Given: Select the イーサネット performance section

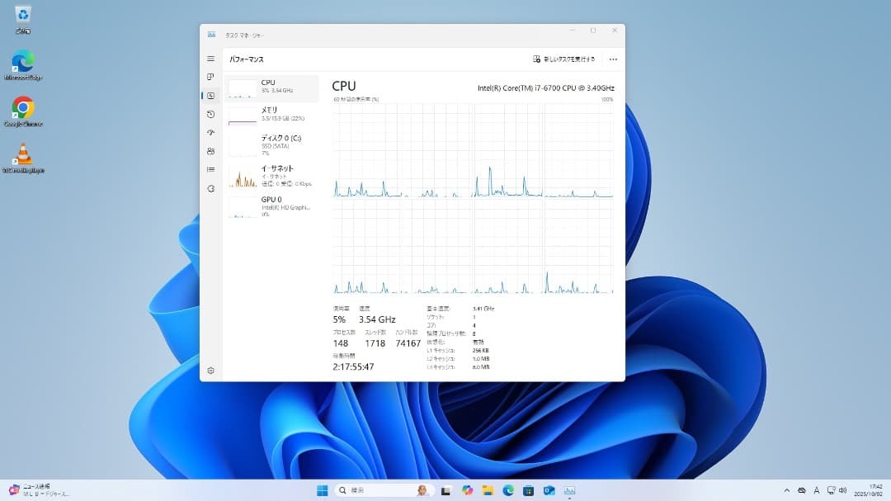Looking at the screenshot, I should coord(272,173).
